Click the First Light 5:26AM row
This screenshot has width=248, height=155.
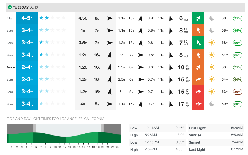pos(216,128)
